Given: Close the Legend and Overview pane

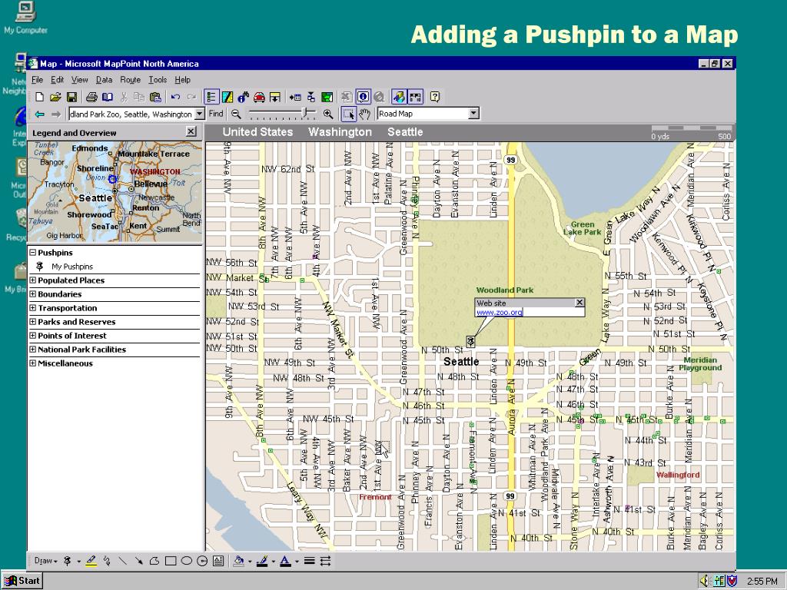Looking at the screenshot, I should pyautogui.click(x=191, y=131).
